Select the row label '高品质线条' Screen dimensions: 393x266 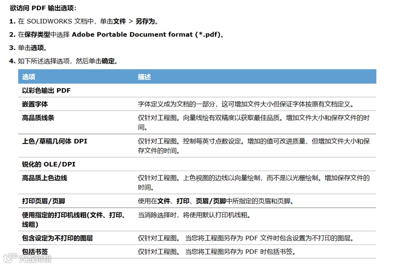pyautogui.click(x=38, y=118)
